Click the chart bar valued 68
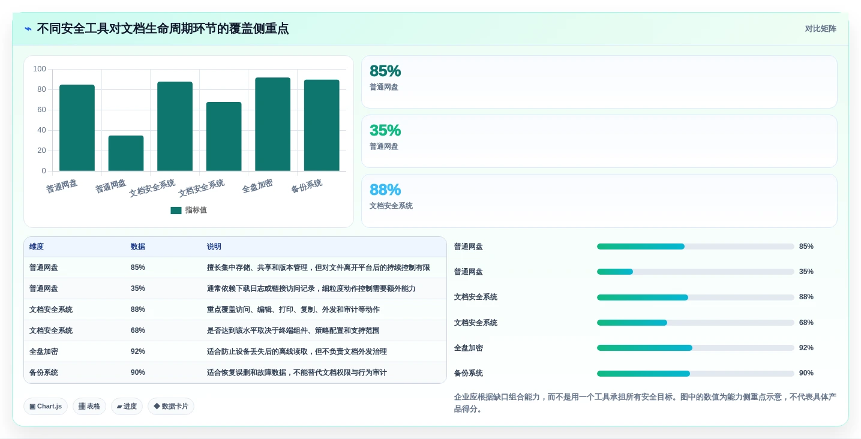 pos(224,137)
